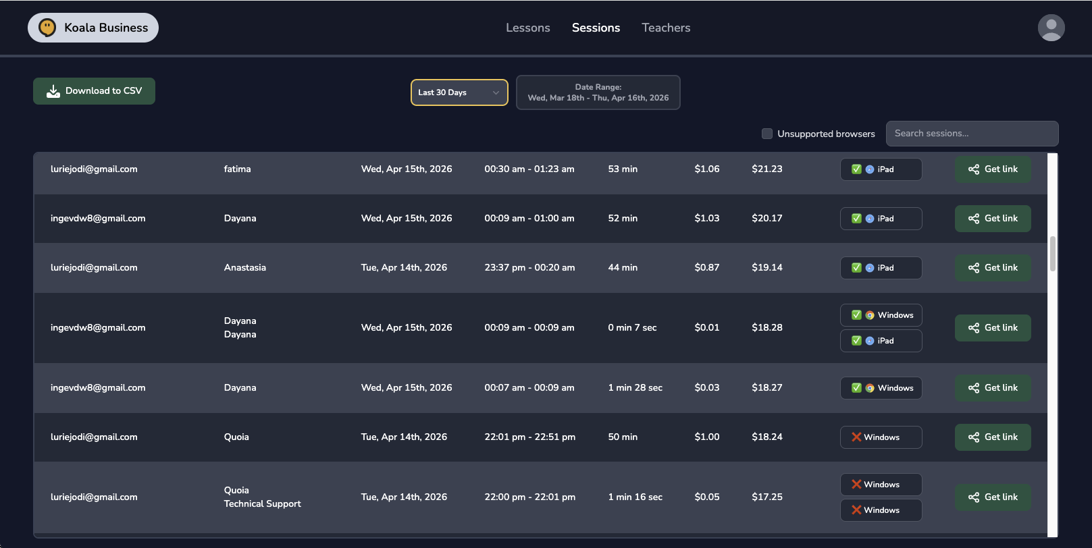Click the 1 min 16 sec duration
Image resolution: width=1092 pixels, height=548 pixels.
[x=635, y=497]
